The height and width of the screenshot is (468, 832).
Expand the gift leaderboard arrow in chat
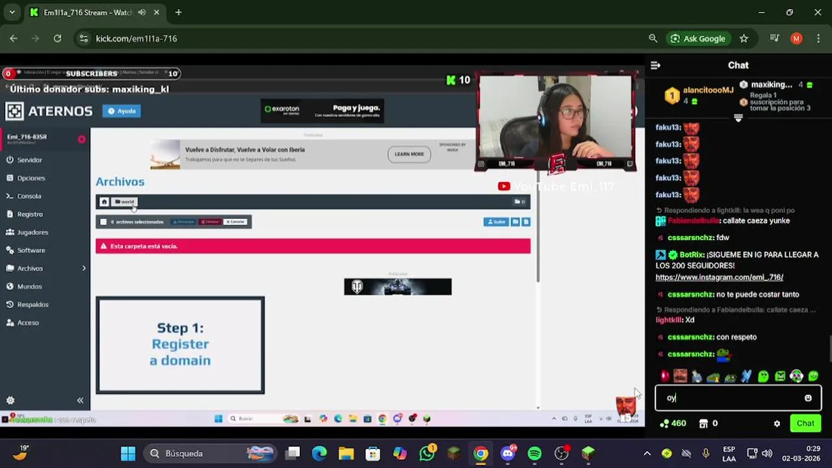coord(738,118)
